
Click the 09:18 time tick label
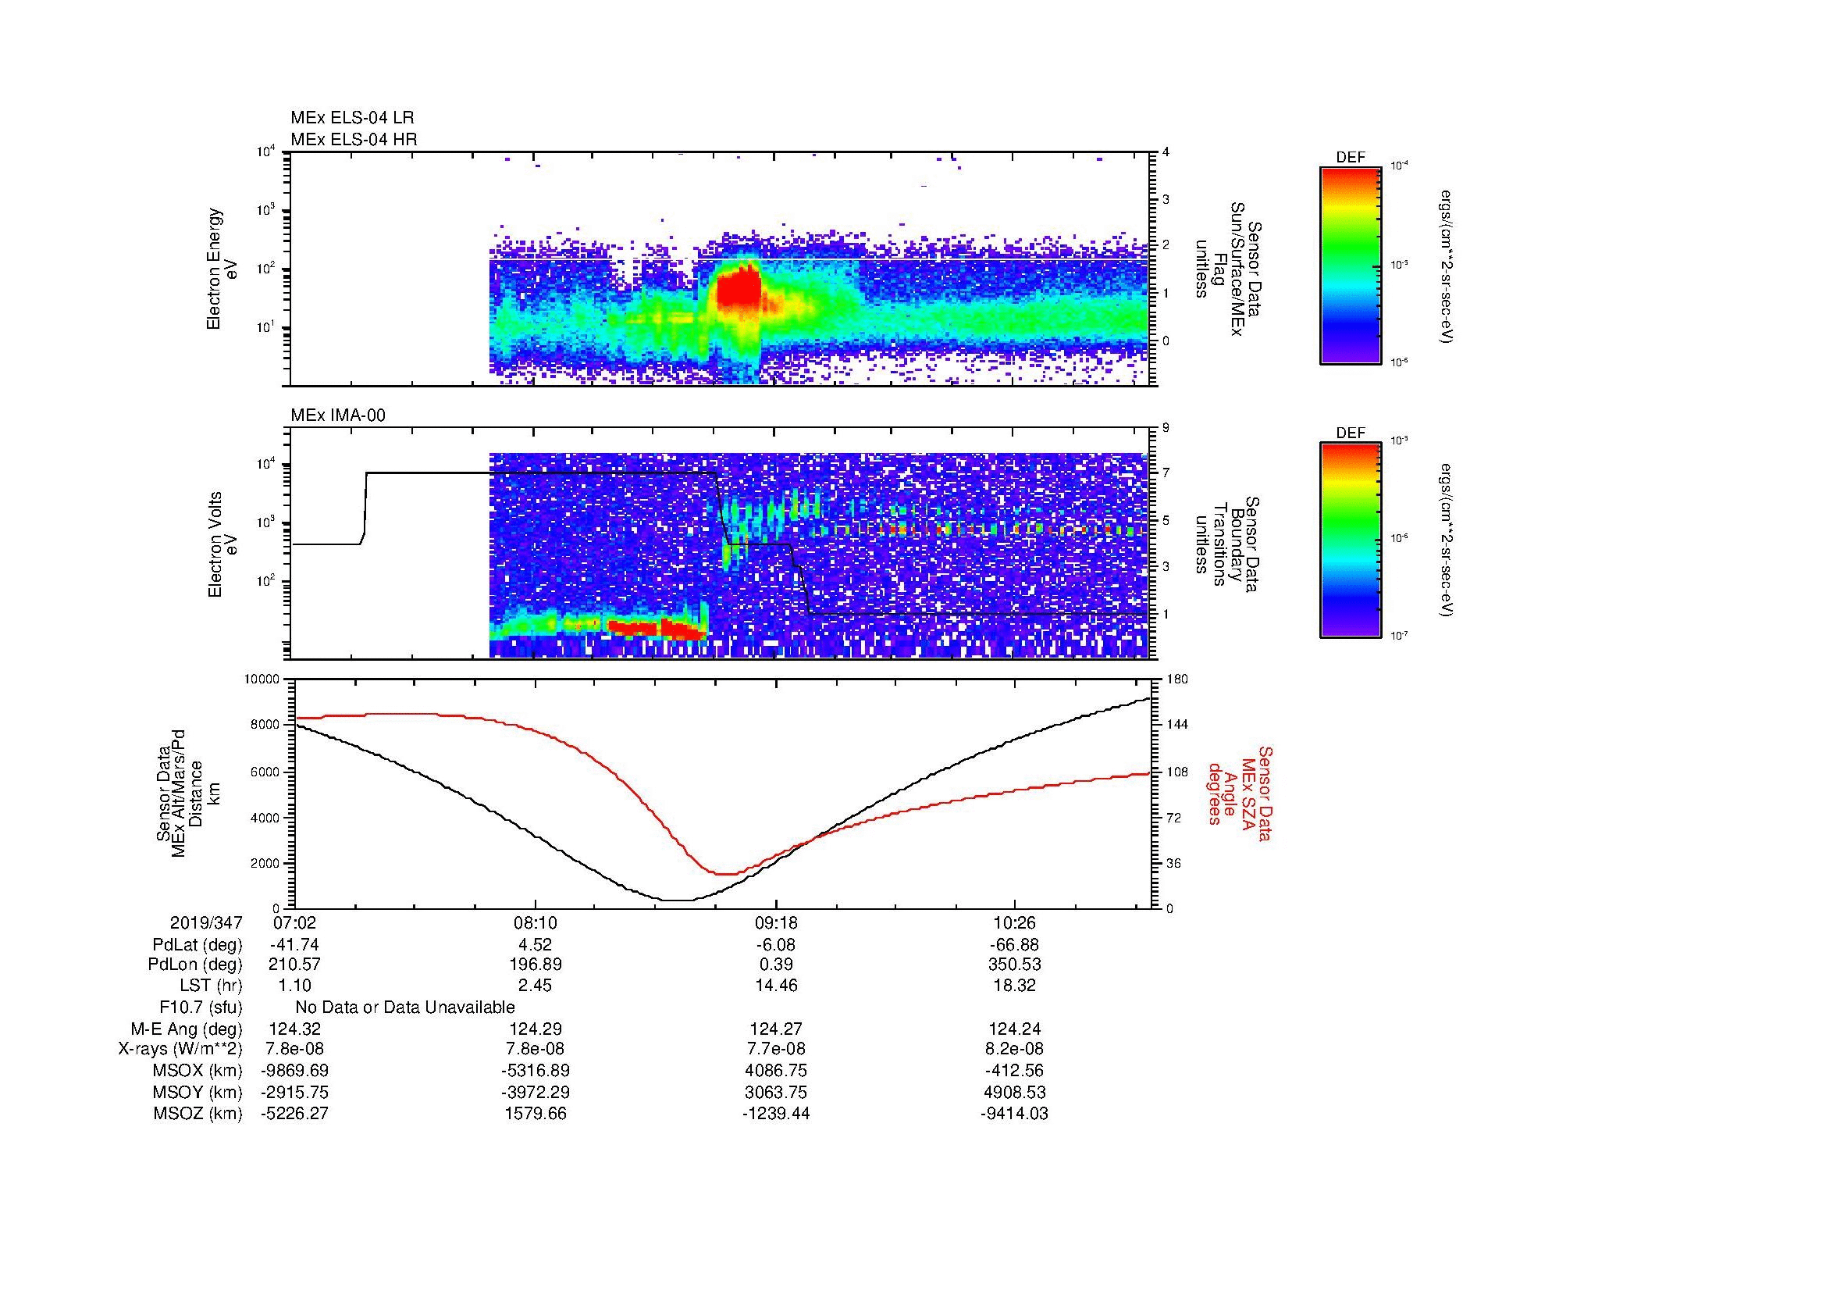775,923
